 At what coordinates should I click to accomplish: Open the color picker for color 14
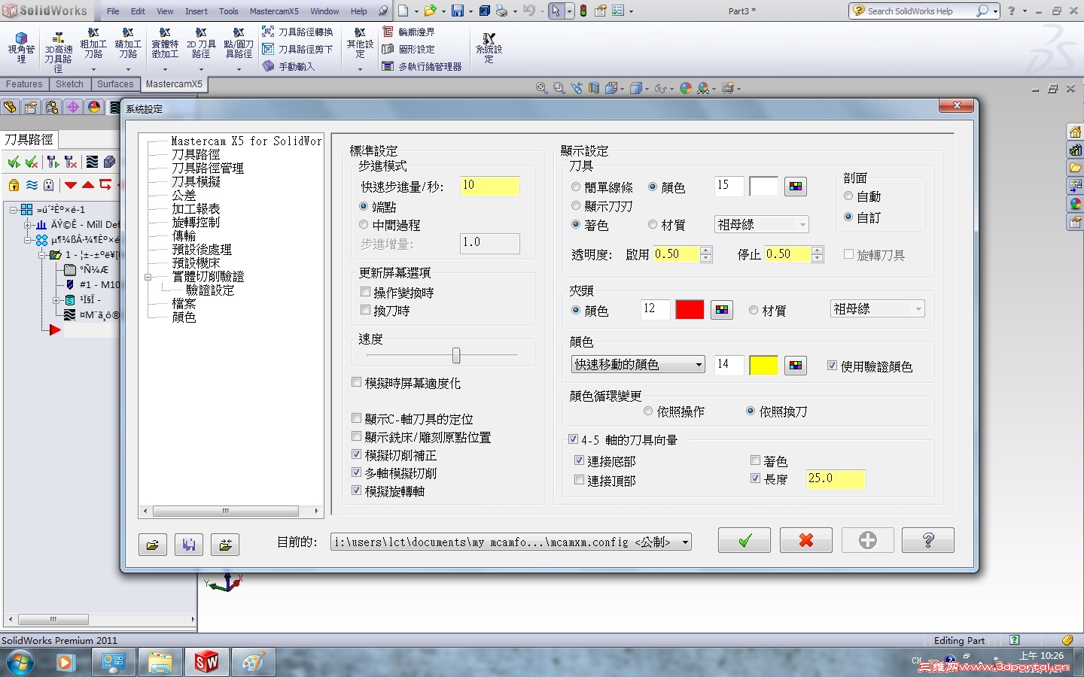(796, 366)
